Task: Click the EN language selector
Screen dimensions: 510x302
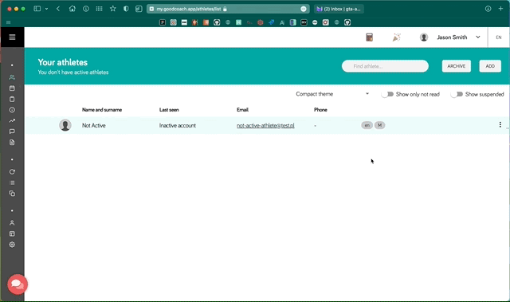Action: [499, 37]
